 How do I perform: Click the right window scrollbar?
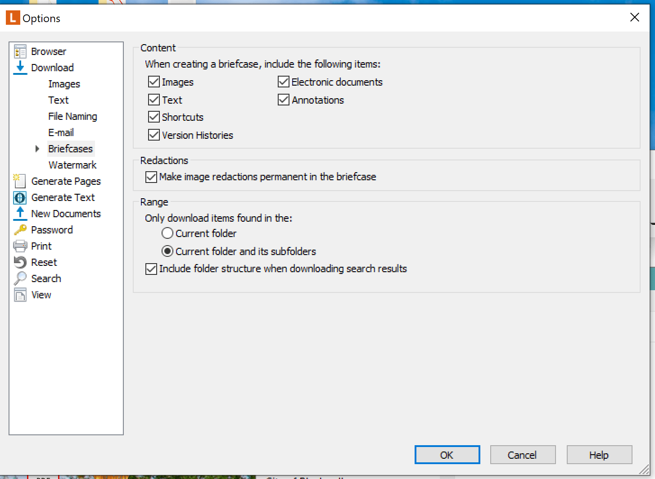point(651,225)
